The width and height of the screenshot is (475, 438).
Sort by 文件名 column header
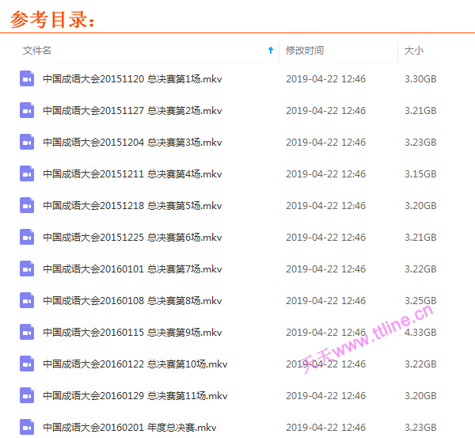(37, 51)
